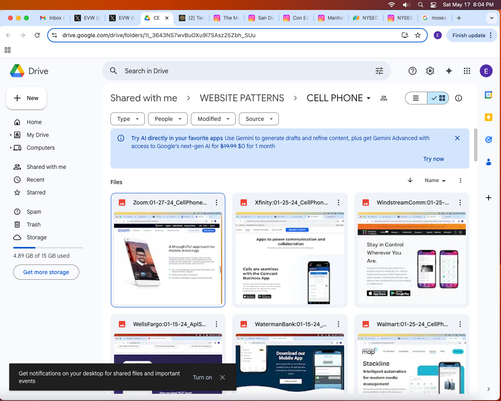Click Get more storage button
The height and width of the screenshot is (401, 501).
point(46,272)
